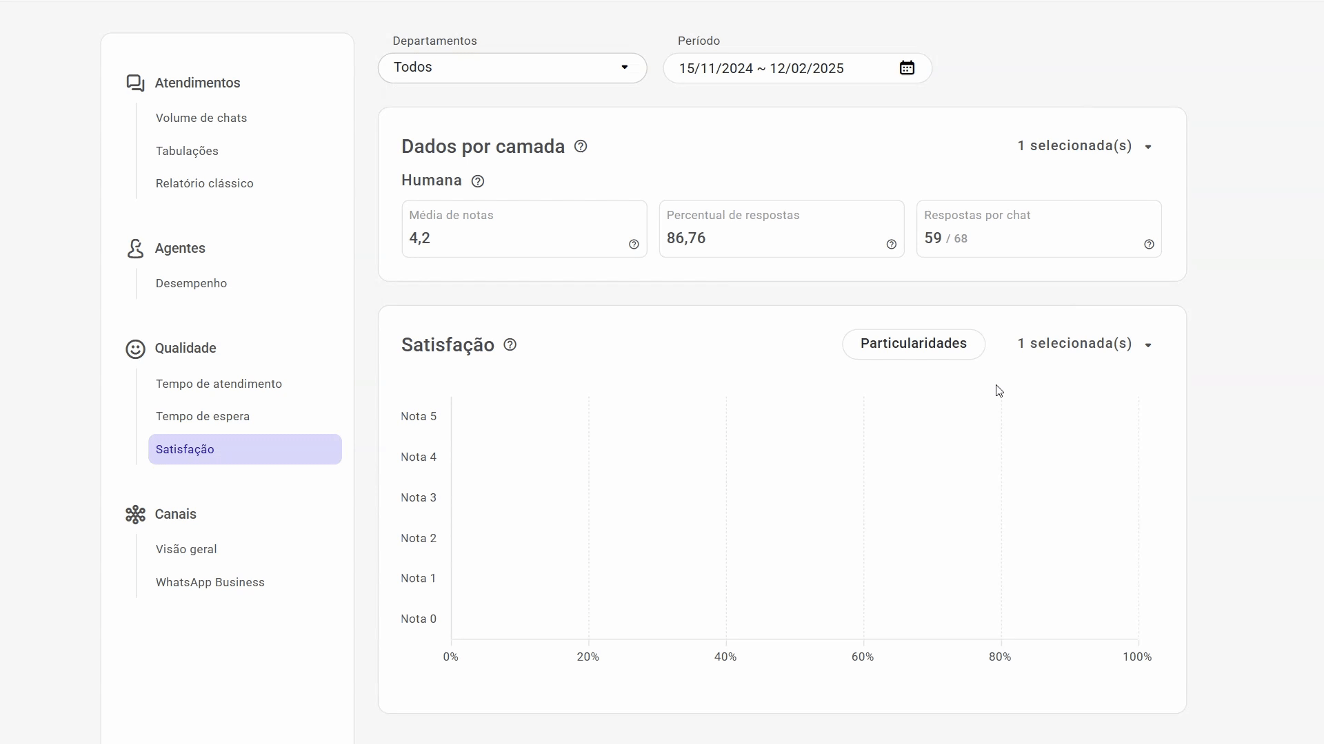Click the arrow in the Departamentos dropdown
The width and height of the screenshot is (1324, 744).
pyautogui.click(x=624, y=67)
